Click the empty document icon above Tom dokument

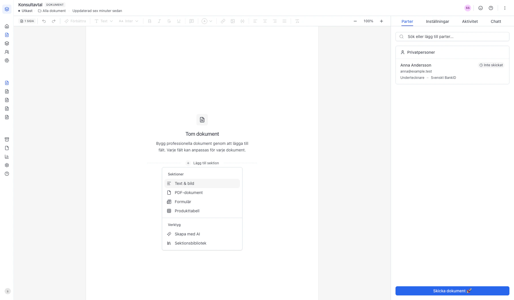tap(202, 120)
